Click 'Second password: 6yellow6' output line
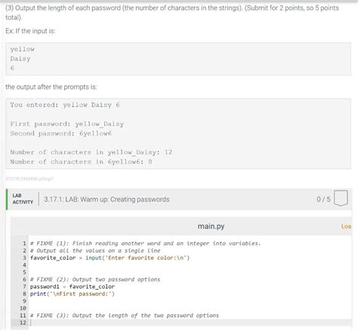The width and height of the screenshot is (358, 330). (60, 133)
